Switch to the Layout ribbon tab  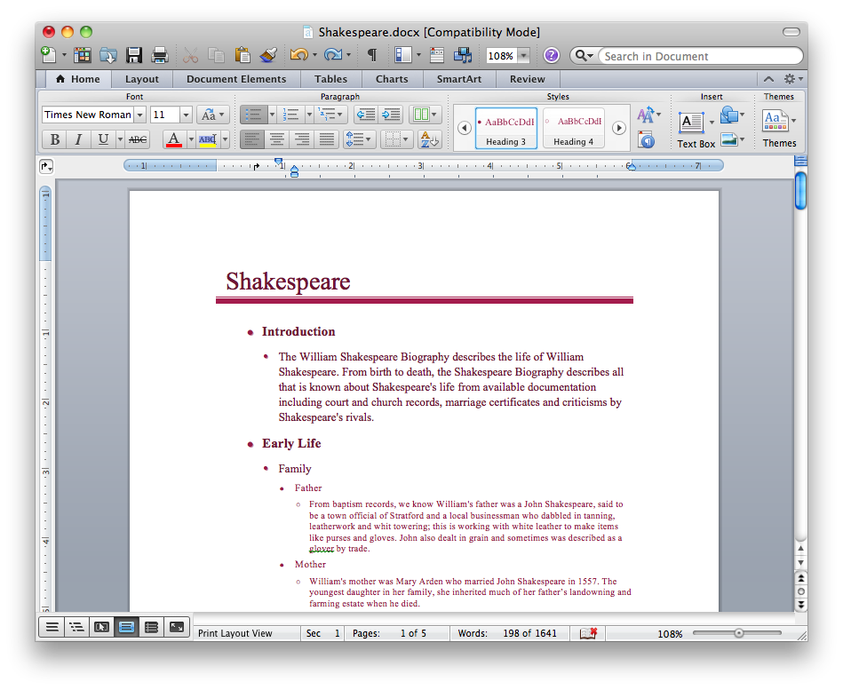(x=141, y=79)
